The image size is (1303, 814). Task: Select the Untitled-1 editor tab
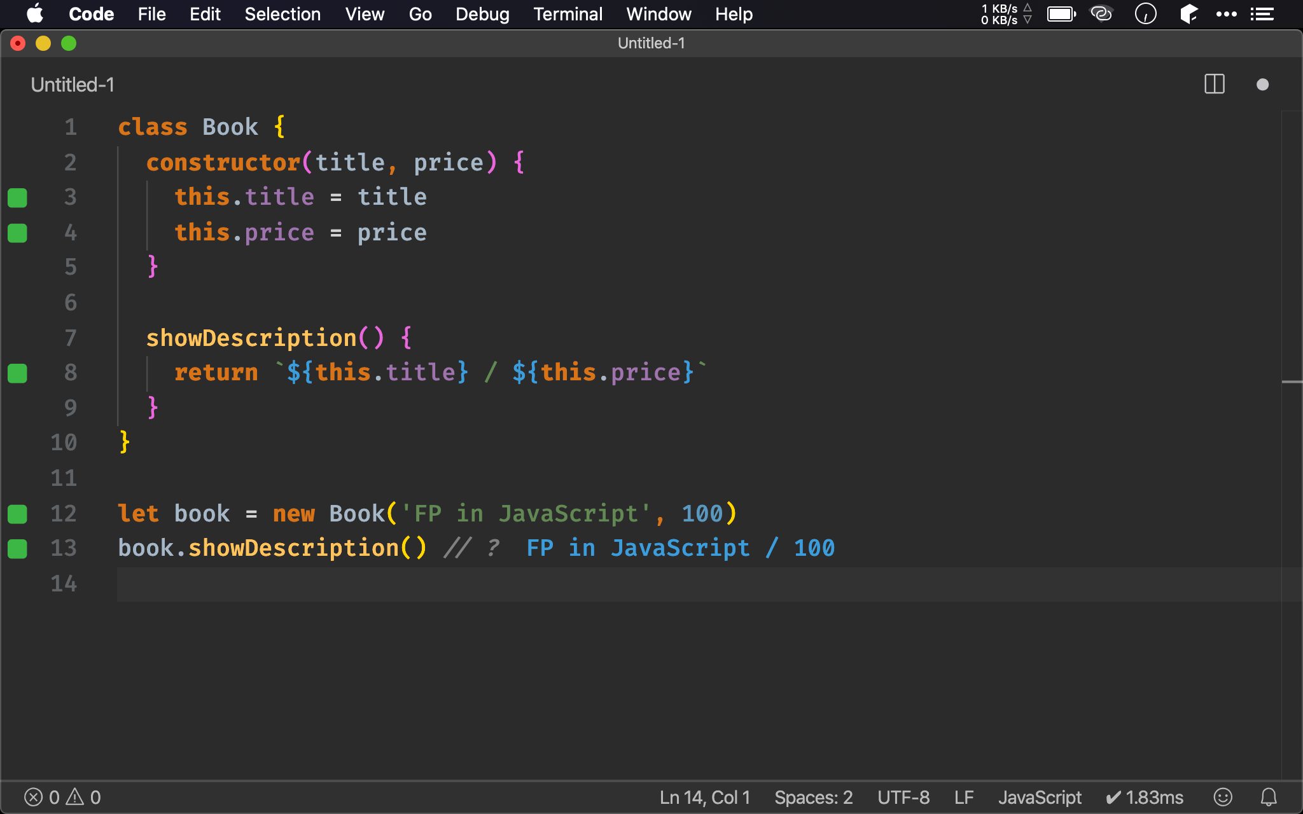[73, 85]
